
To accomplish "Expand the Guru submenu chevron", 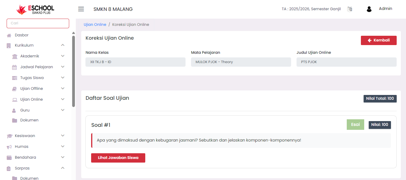I will (63, 110).
